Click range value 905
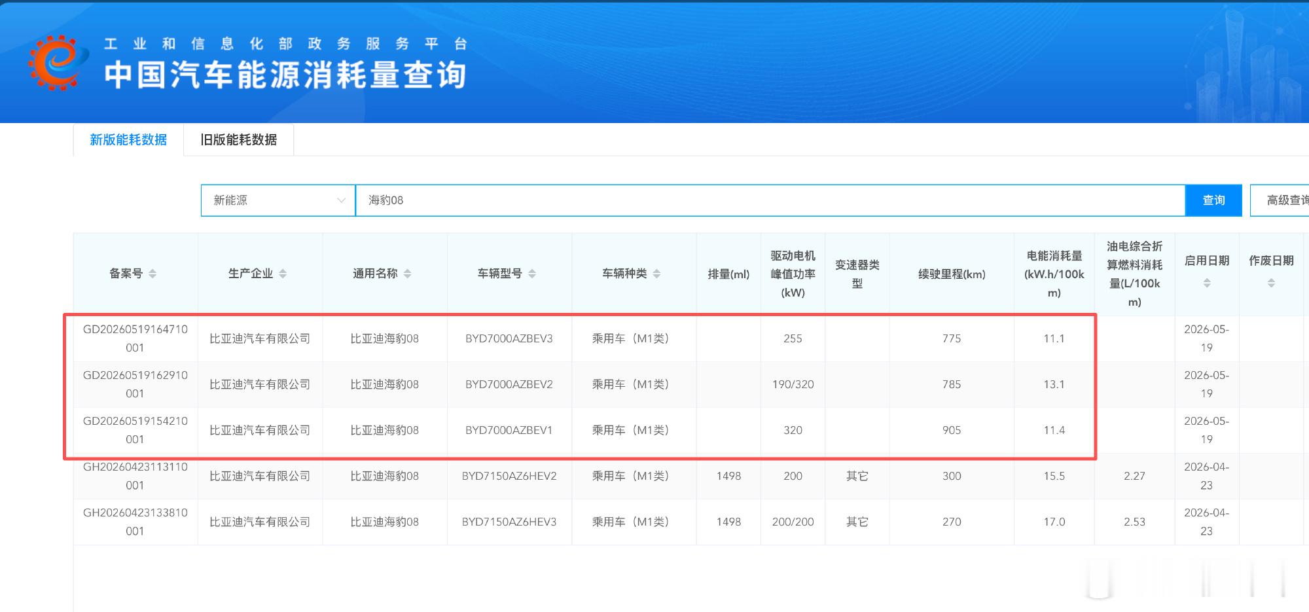The height and width of the screenshot is (612, 1309). coord(952,430)
